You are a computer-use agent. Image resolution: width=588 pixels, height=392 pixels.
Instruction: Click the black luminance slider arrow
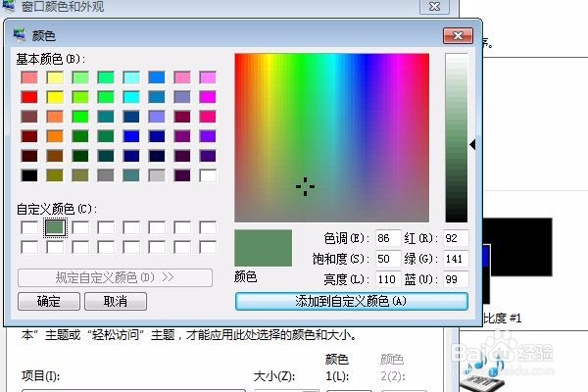pyautogui.click(x=473, y=144)
